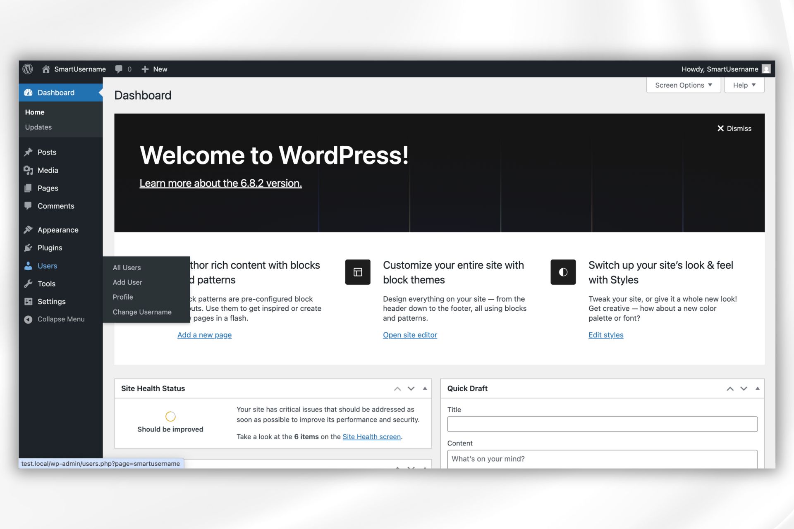Viewport: 794px width, 529px height.
Task: Open the site home icon in admin bar
Action: pos(46,69)
